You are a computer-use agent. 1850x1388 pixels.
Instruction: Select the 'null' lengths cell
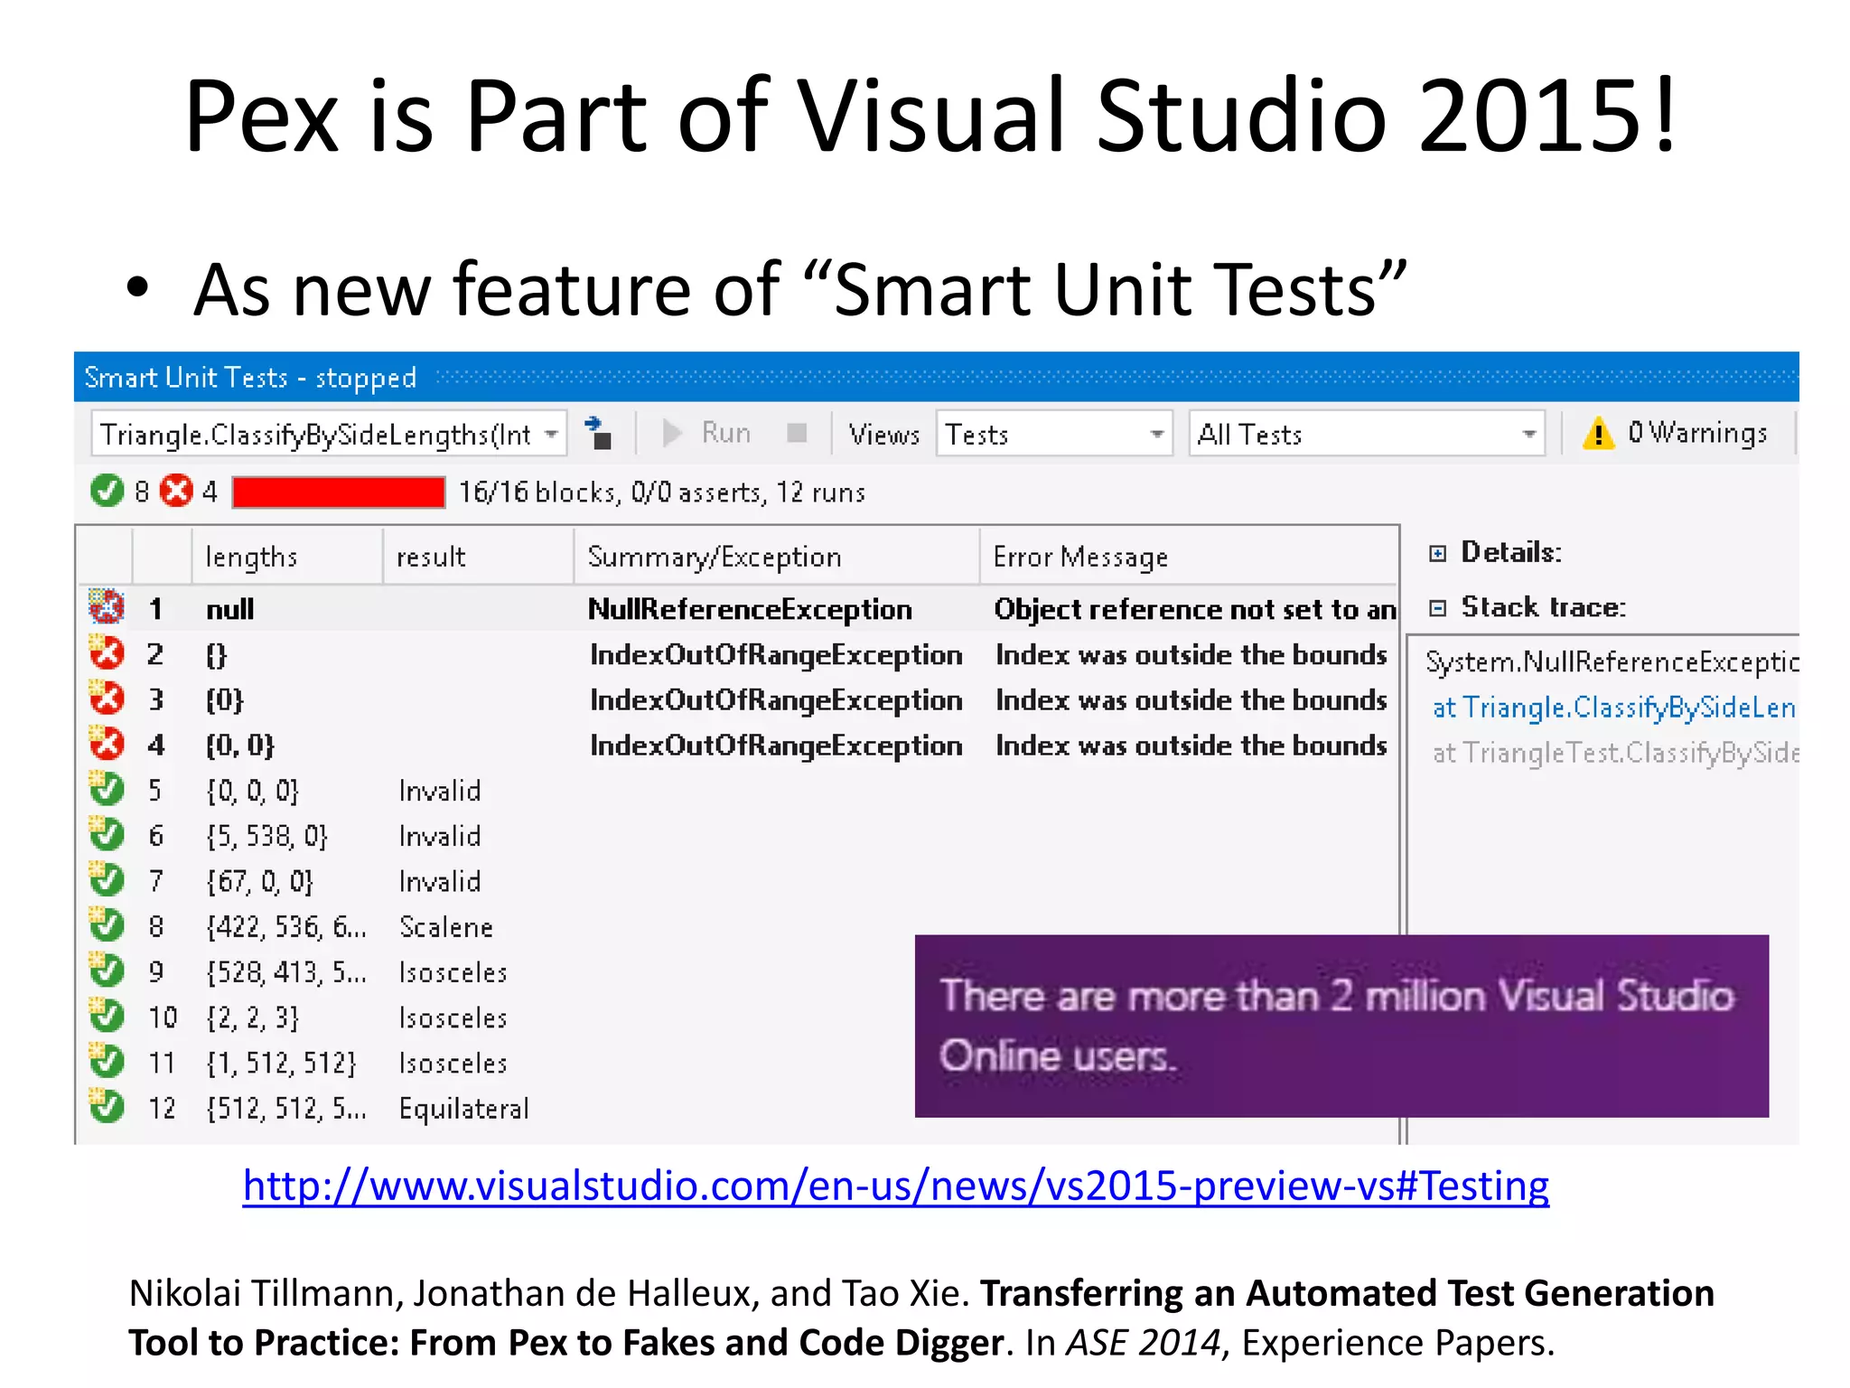[230, 609]
